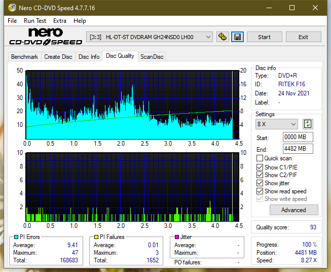Screen dimensions: 331x272
Task: Click the cyan PI Errors color swatch
Action: pos(16,237)
